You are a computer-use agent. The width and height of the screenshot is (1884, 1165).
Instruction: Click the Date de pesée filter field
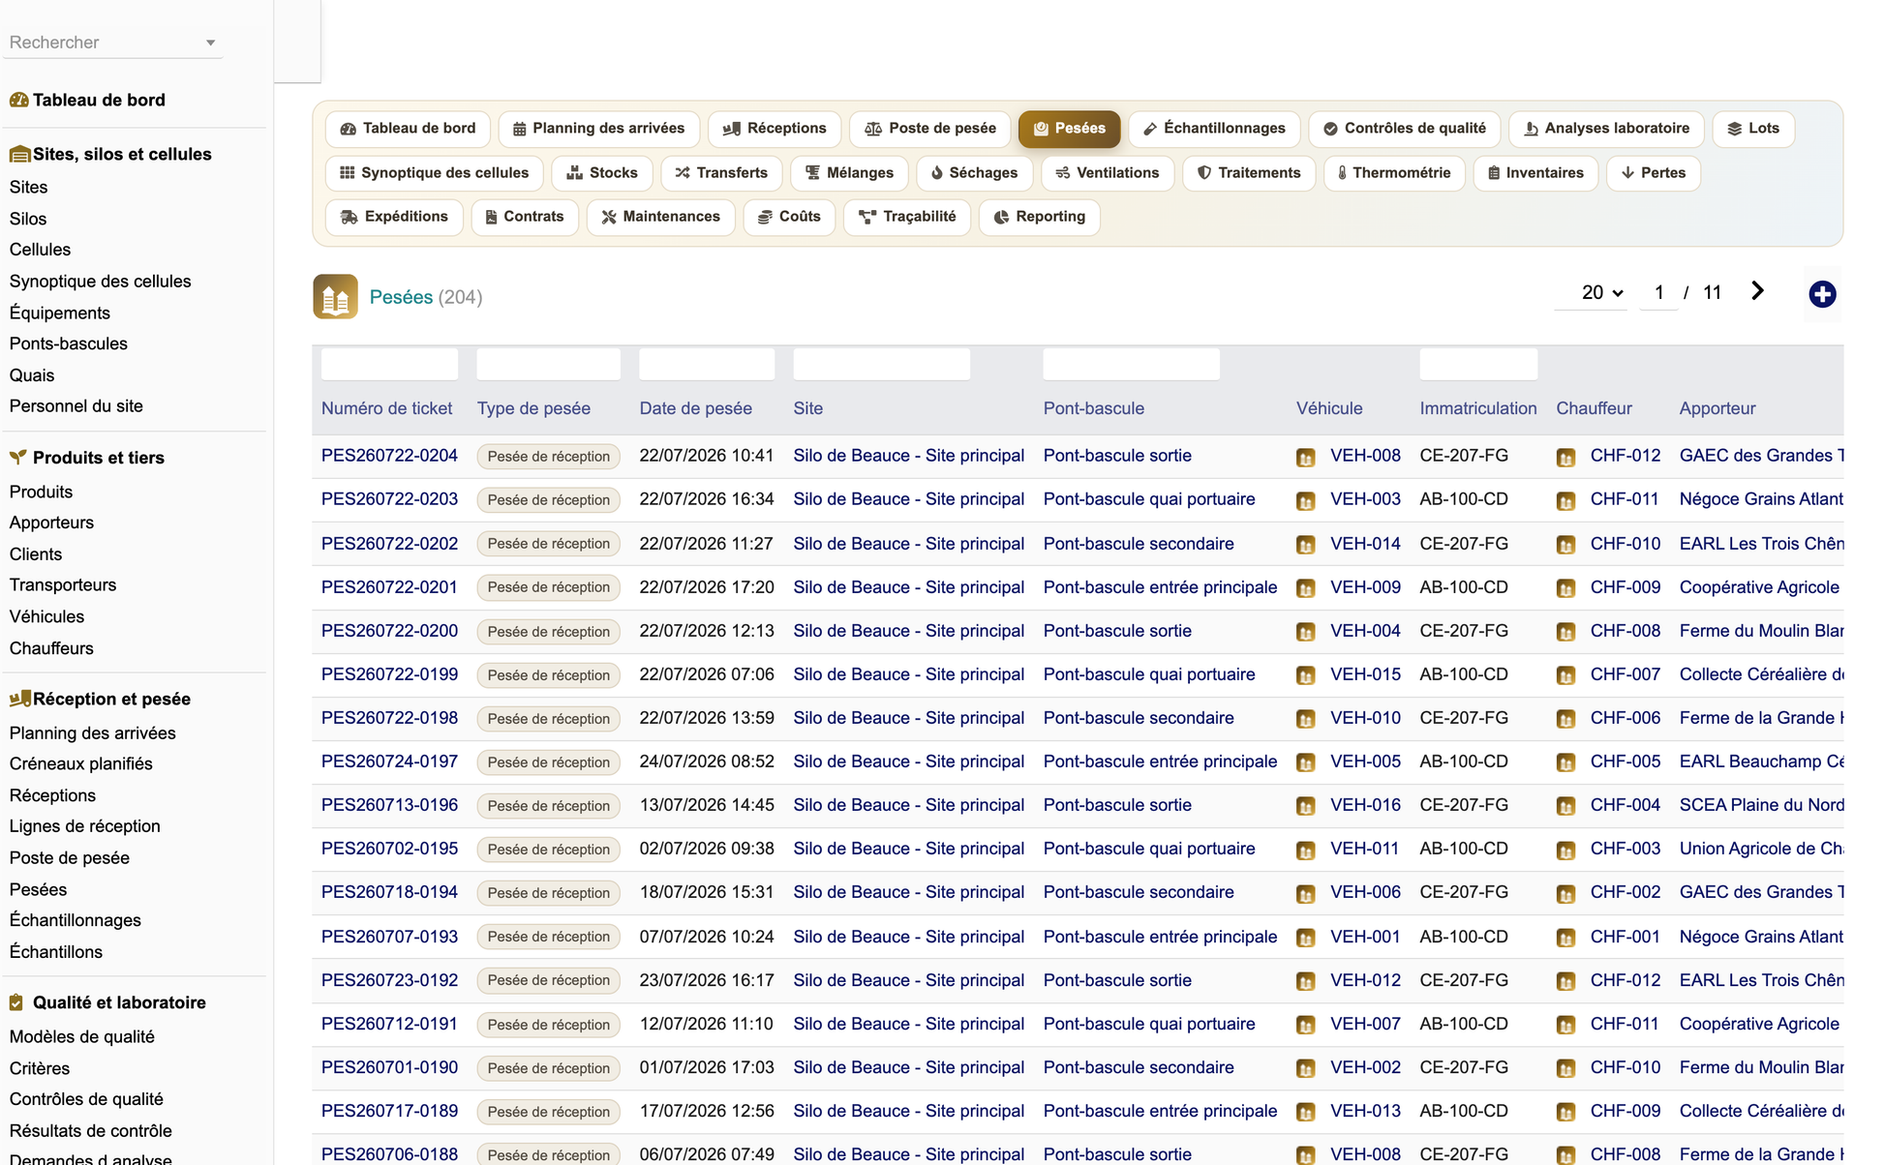[707, 364]
